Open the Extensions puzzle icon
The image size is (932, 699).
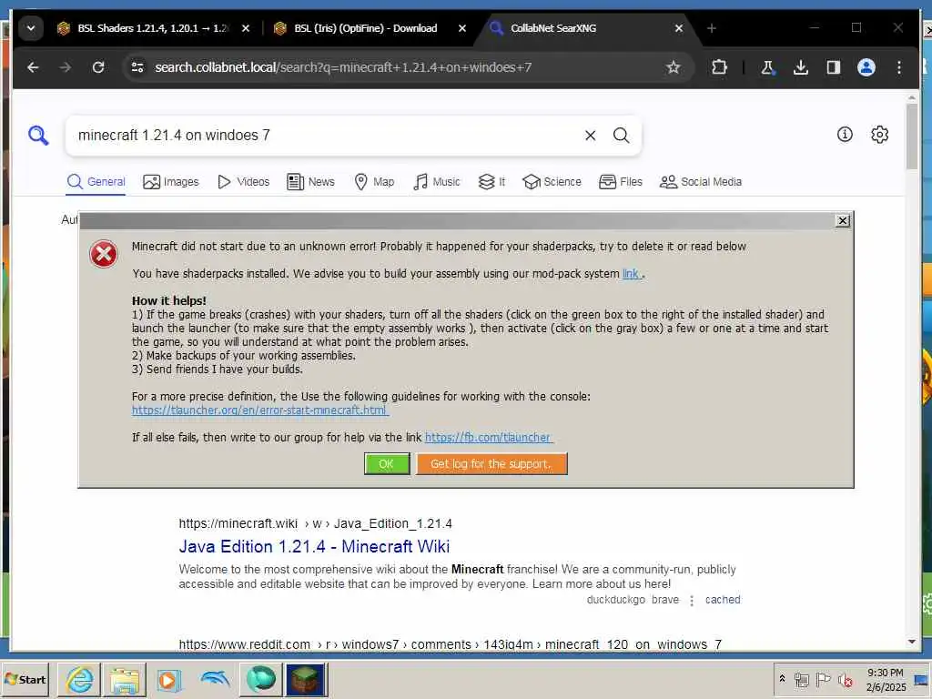(719, 67)
